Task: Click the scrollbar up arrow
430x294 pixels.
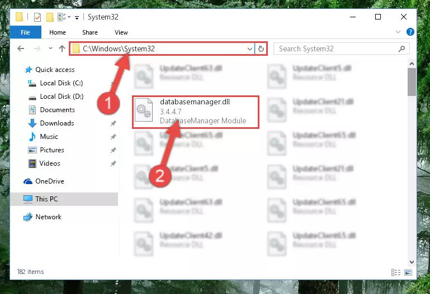Action: [412, 64]
